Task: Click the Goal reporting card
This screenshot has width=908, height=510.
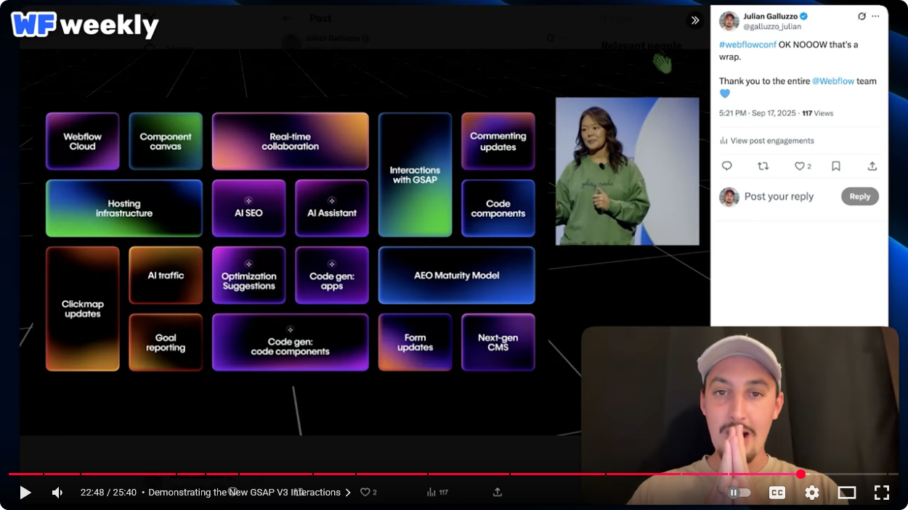Action: point(166,342)
